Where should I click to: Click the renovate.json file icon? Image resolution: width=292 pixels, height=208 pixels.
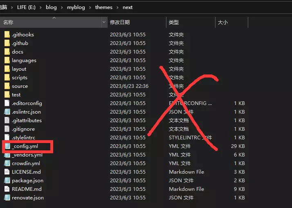(x=7, y=198)
